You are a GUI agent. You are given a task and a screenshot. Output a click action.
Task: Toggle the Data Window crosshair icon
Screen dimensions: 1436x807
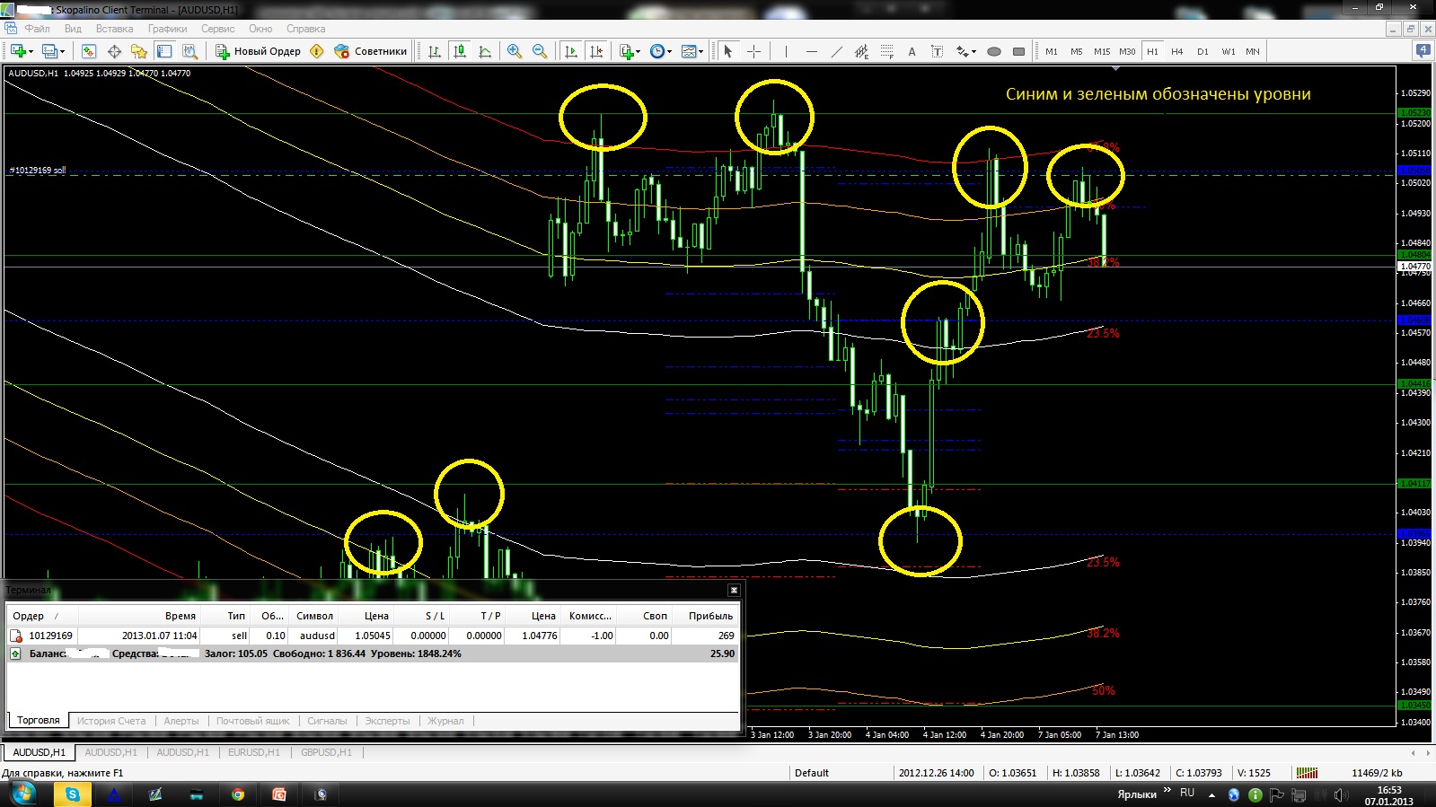114,51
